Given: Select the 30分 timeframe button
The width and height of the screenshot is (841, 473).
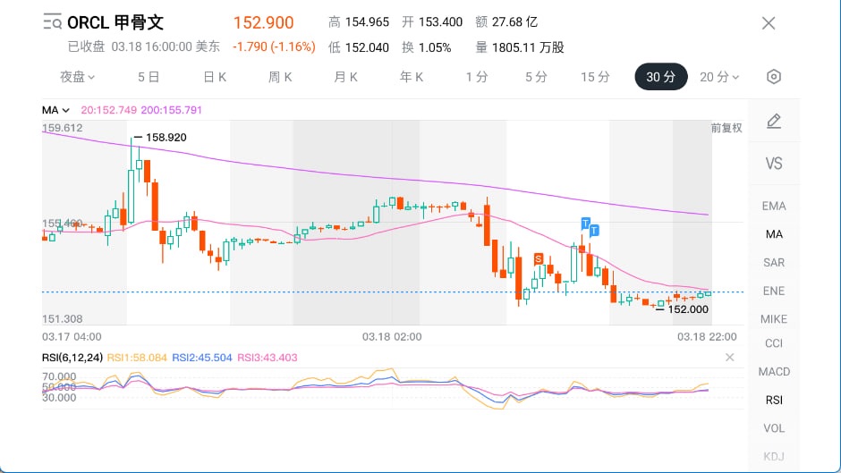Looking at the screenshot, I should point(661,77).
